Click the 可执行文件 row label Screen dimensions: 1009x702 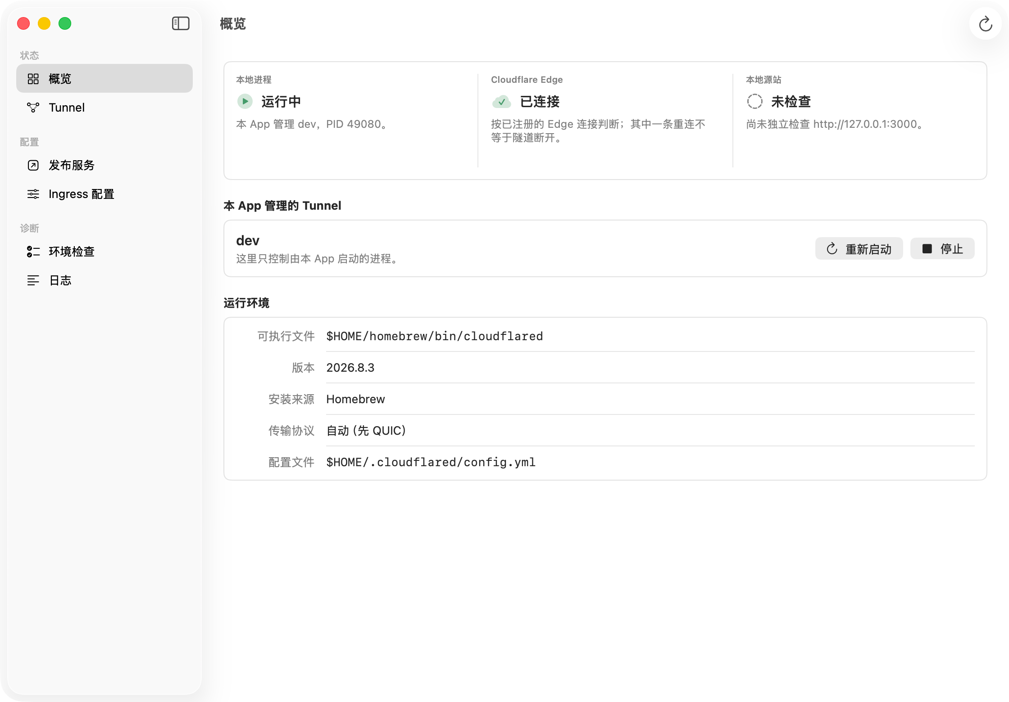pos(286,336)
